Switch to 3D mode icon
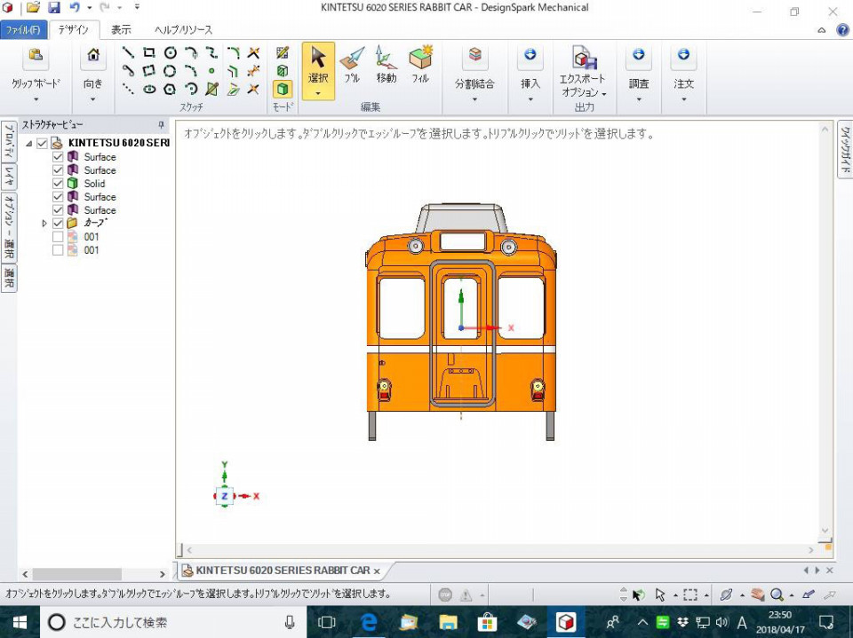This screenshot has width=853, height=638. click(x=283, y=89)
